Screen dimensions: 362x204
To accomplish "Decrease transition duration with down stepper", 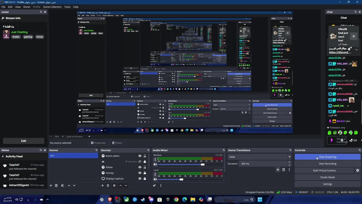I will click(289, 165).
